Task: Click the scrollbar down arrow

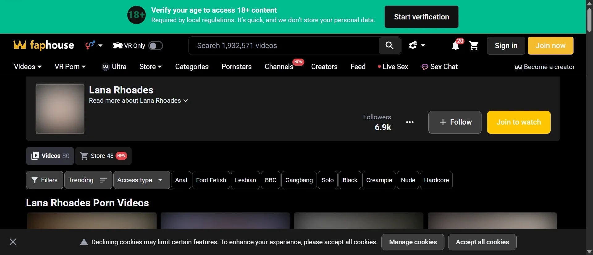Action: click(589, 252)
